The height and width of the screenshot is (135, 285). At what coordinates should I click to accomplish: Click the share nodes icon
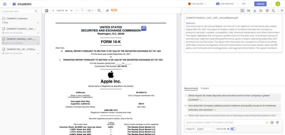[261, 11]
